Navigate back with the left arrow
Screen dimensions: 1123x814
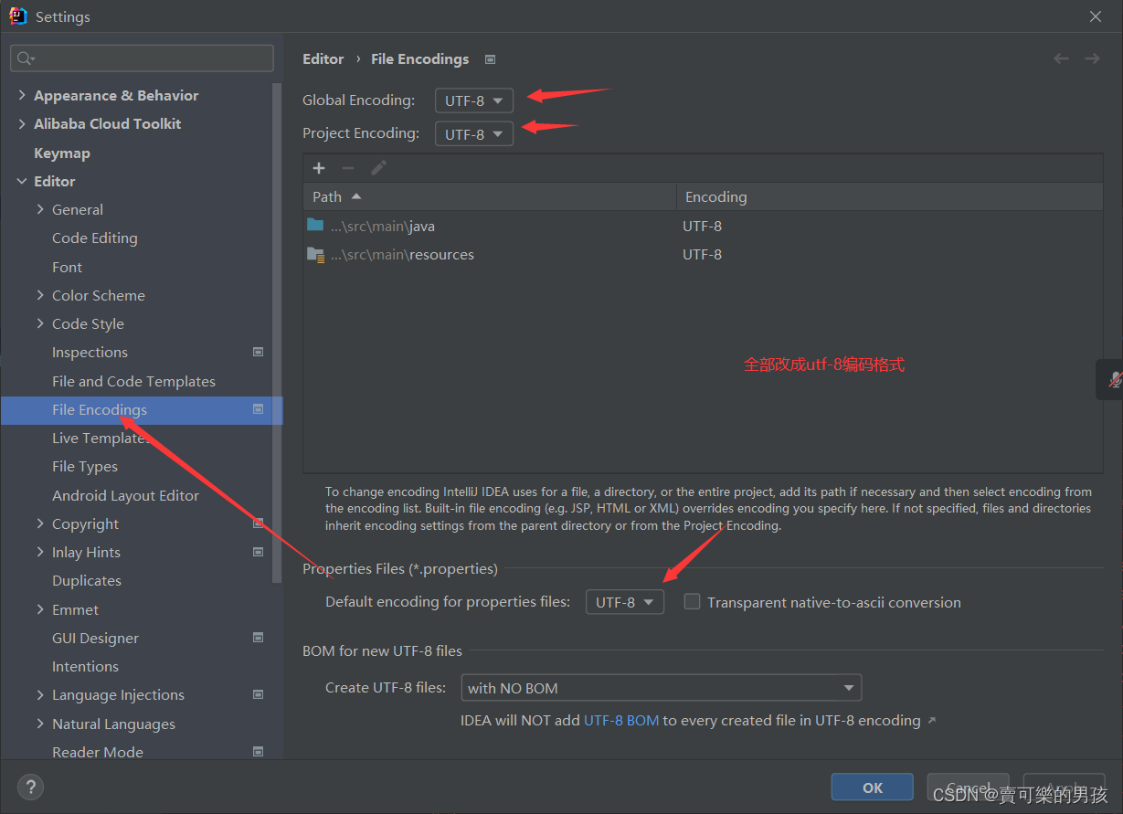coord(1061,58)
